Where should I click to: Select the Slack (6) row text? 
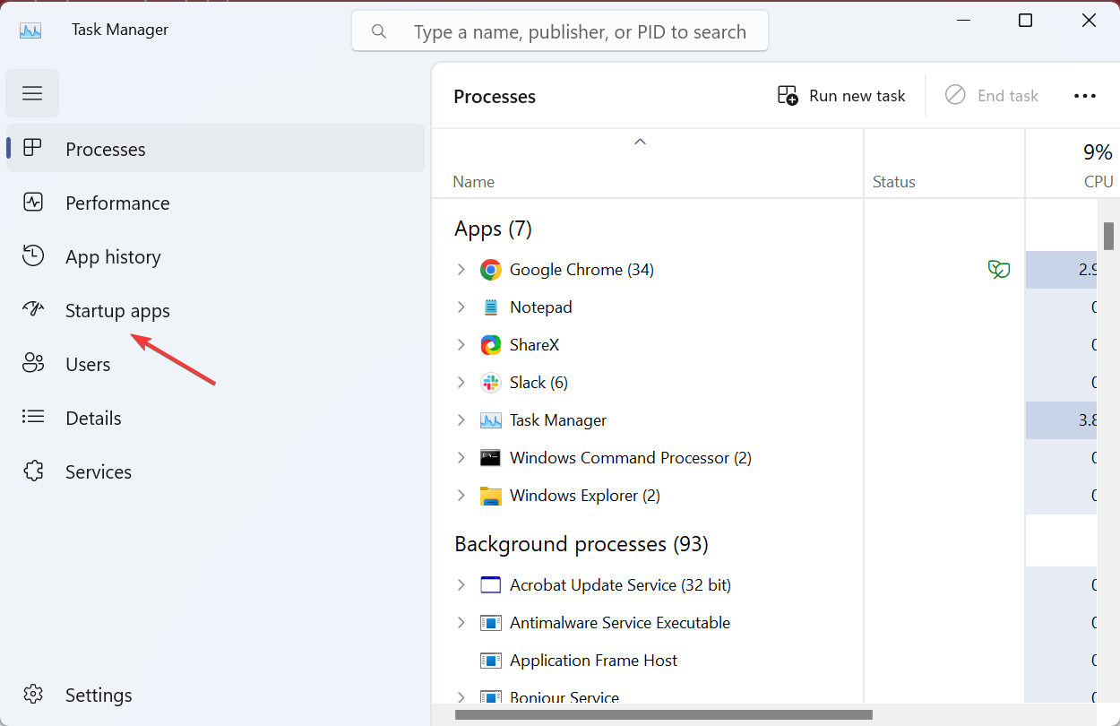pyautogui.click(x=538, y=383)
